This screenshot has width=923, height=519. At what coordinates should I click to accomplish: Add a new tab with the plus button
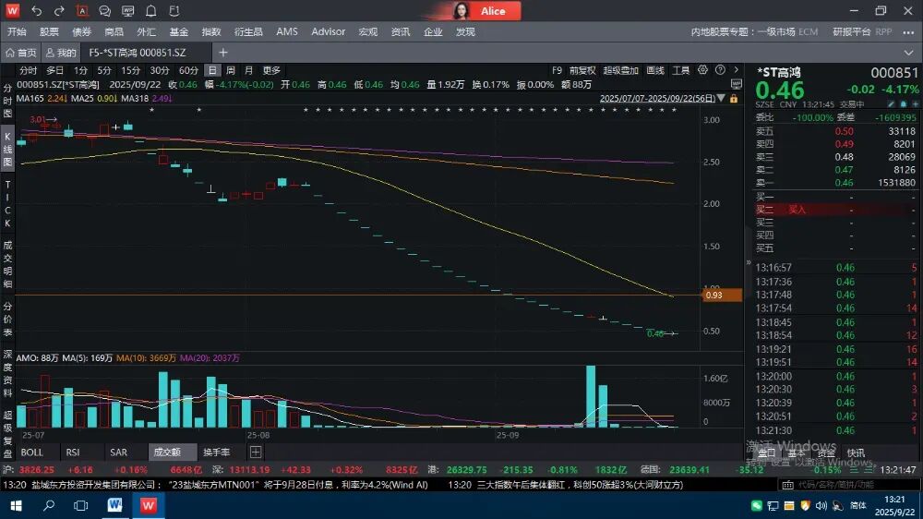pos(223,53)
